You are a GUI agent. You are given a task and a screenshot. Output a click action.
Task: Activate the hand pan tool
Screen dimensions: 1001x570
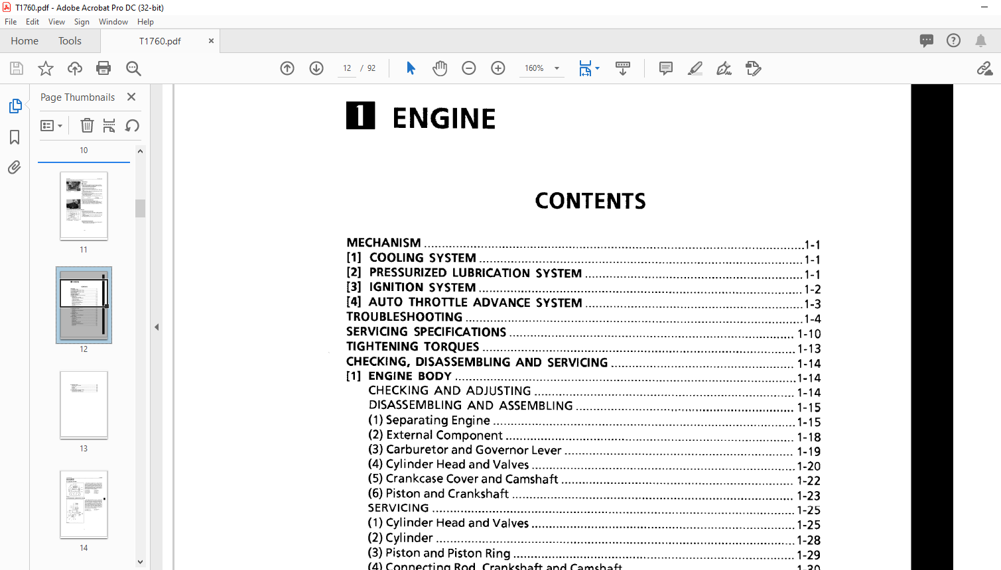(440, 68)
